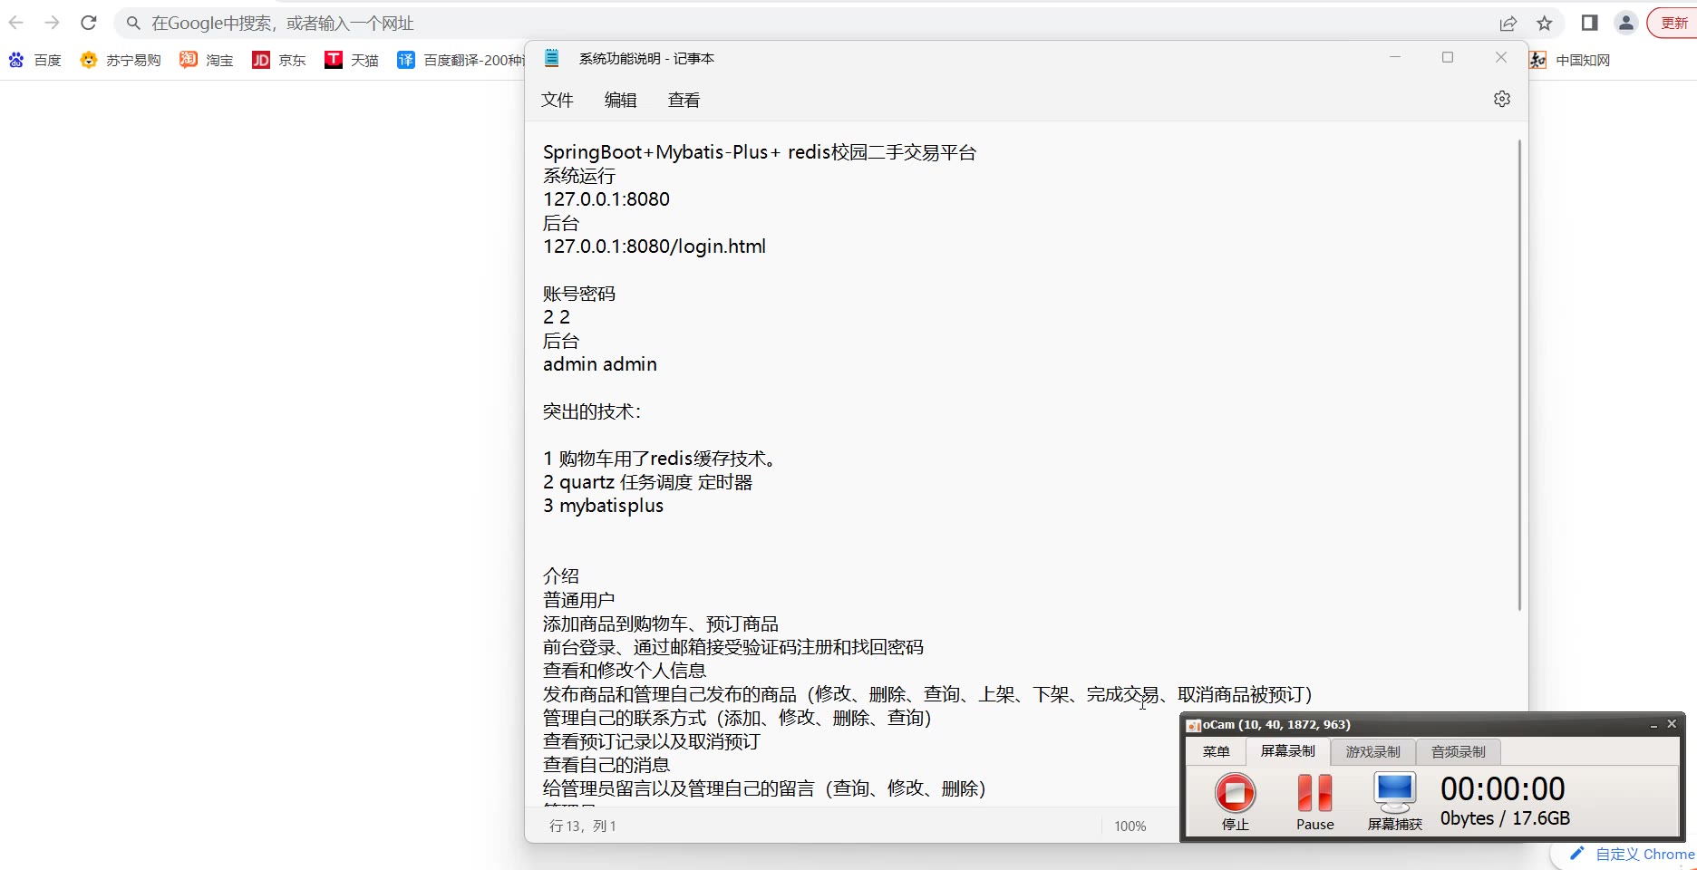Image resolution: width=1697 pixels, height=870 pixels.
Task: Click the line 2 quartz 任务调度 定时器
Action: [648, 482]
